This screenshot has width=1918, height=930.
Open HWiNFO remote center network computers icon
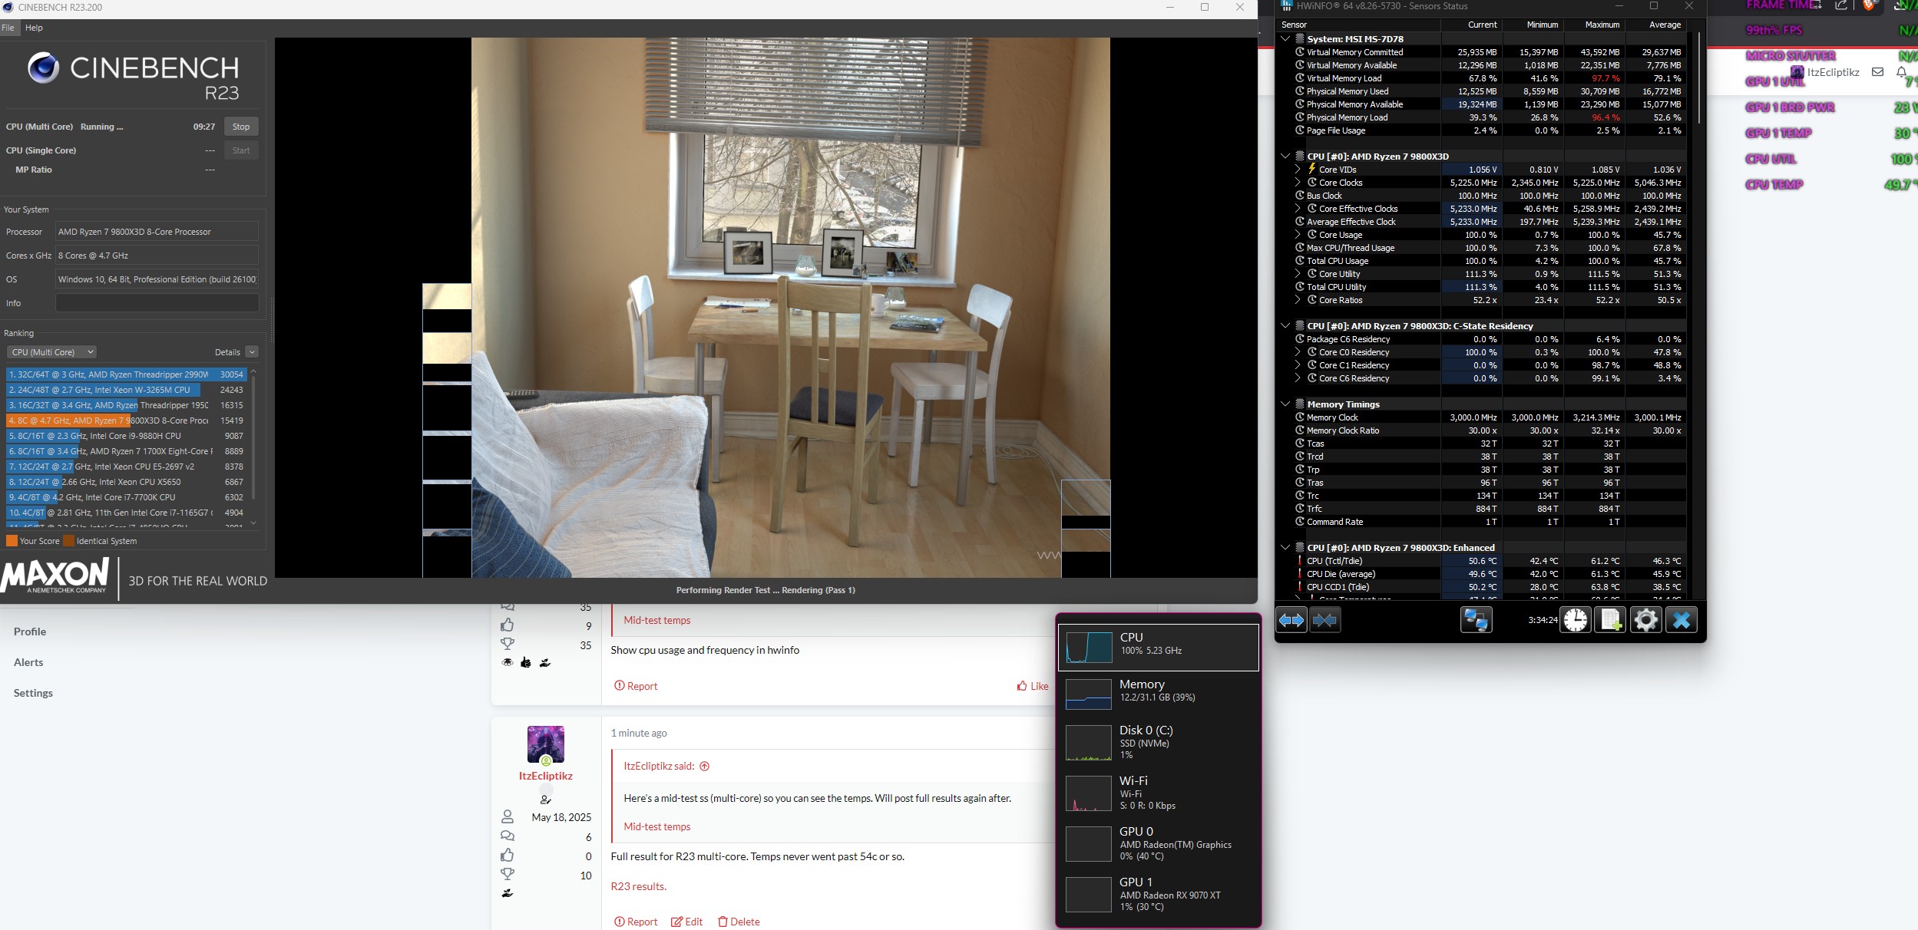pos(1476,620)
